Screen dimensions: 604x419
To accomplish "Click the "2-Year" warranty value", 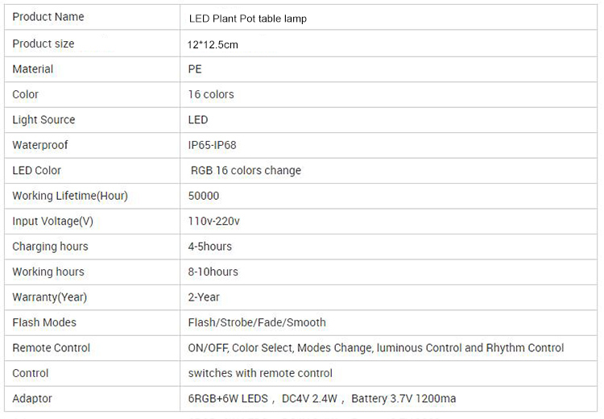I will click(x=204, y=297).
